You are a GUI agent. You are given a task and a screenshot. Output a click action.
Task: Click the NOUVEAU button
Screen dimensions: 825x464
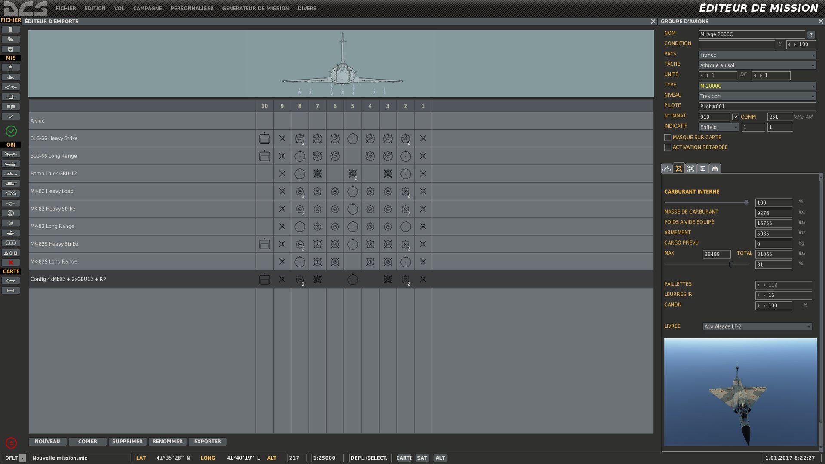[47, 442]
